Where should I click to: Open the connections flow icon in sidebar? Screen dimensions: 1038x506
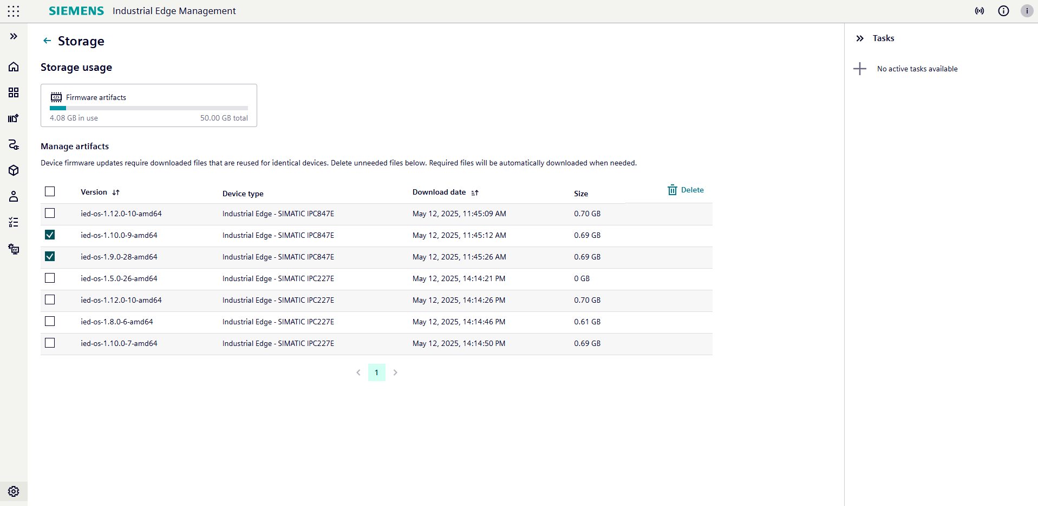14,144
